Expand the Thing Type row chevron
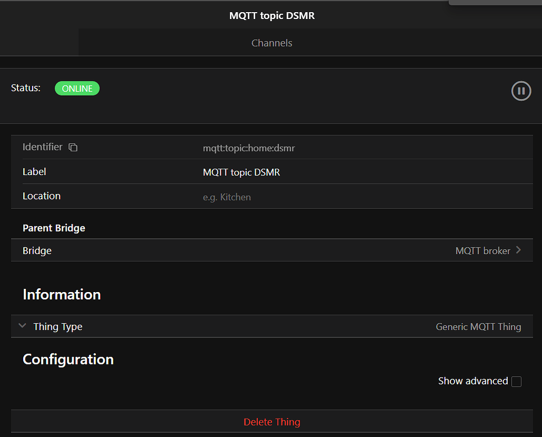Screen dimensions: 542x437 coord(22,326)
